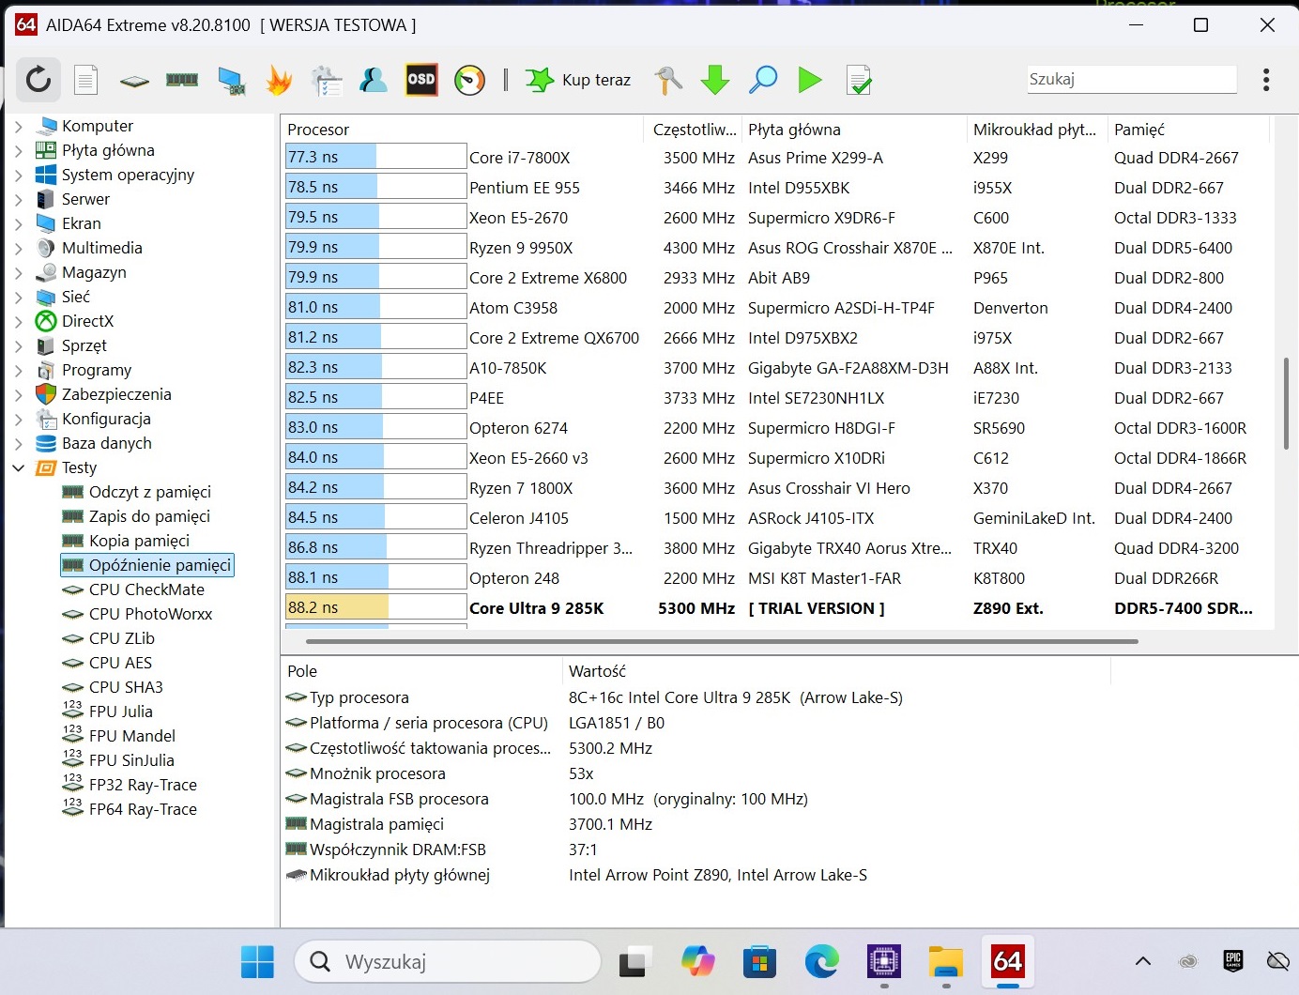
Task: Click the Kup teraz button
Action: click(579, 80)
